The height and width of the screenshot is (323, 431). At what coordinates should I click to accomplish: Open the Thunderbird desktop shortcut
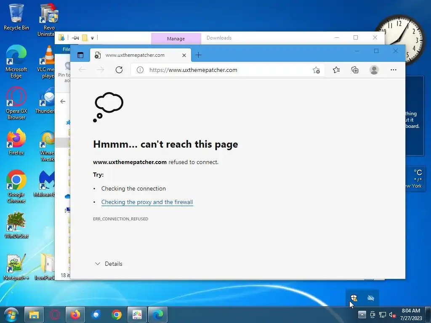46,101
